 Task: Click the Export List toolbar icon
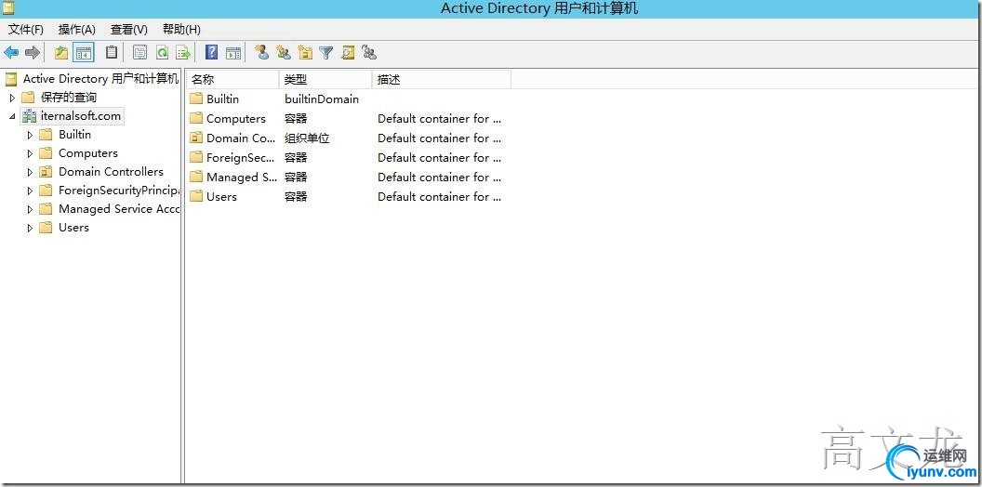[183, 53]
